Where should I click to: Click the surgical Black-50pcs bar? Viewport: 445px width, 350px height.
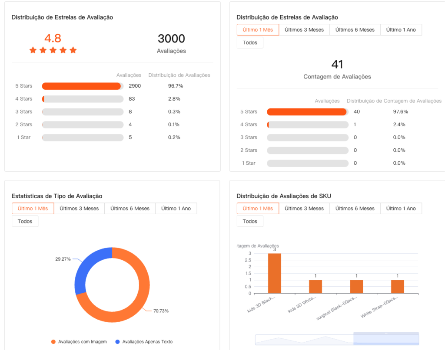click(x=356, y=287)
